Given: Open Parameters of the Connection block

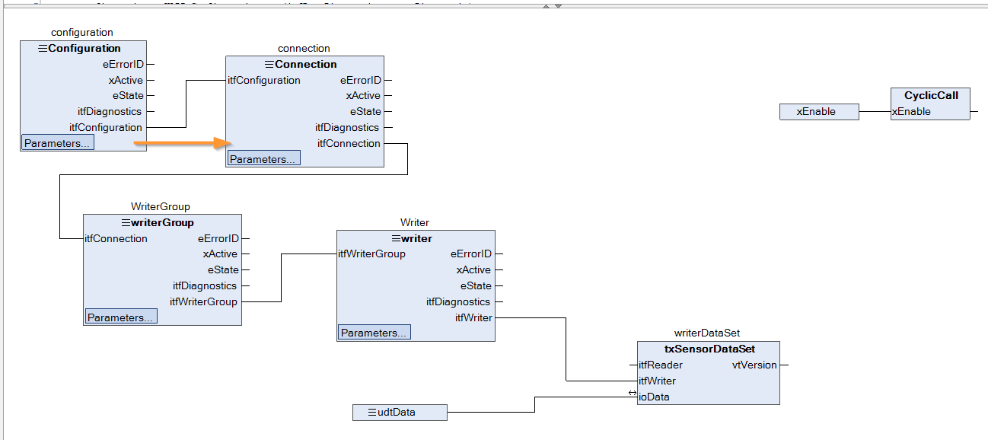Looking at the screenshot, I should pyautogui.click(x=263, y=158).
